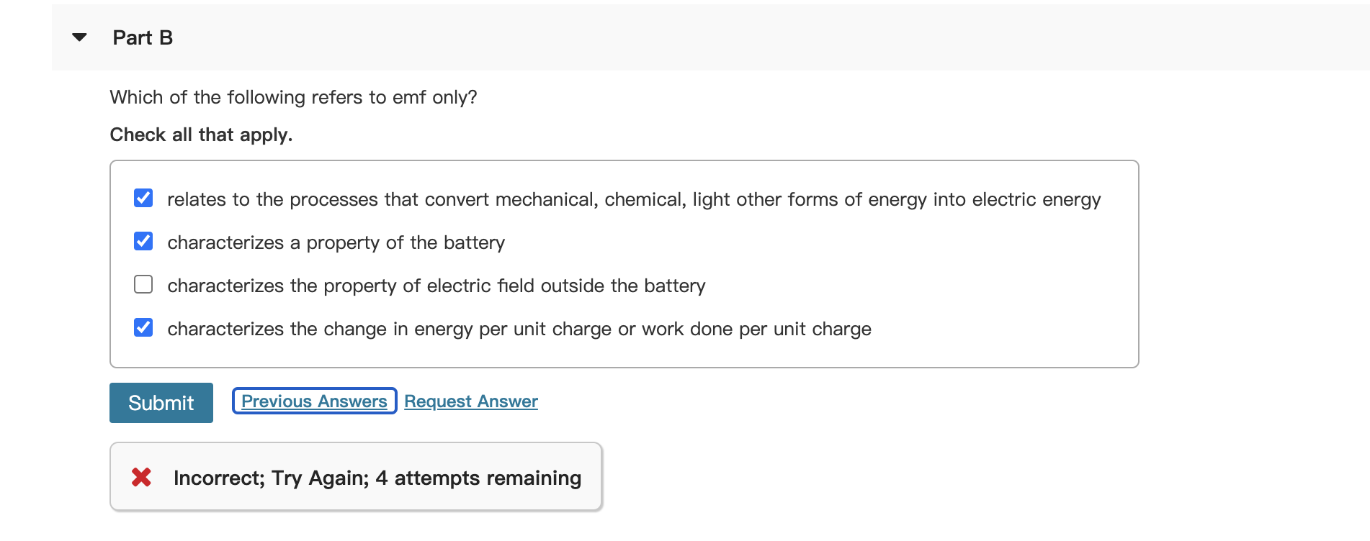
Task: Click the "Part B" heading text
Action: pos(143,38)
